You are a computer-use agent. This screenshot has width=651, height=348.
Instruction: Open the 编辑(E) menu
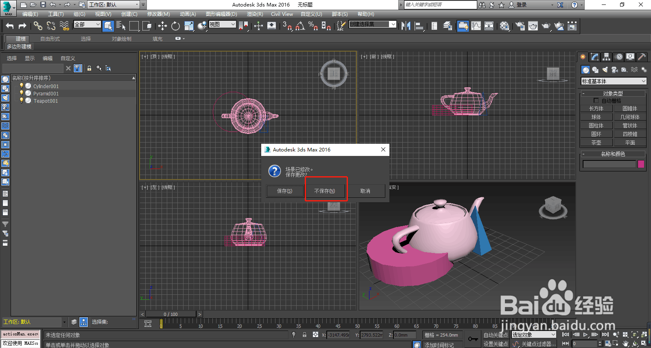[x=30, y=14]
